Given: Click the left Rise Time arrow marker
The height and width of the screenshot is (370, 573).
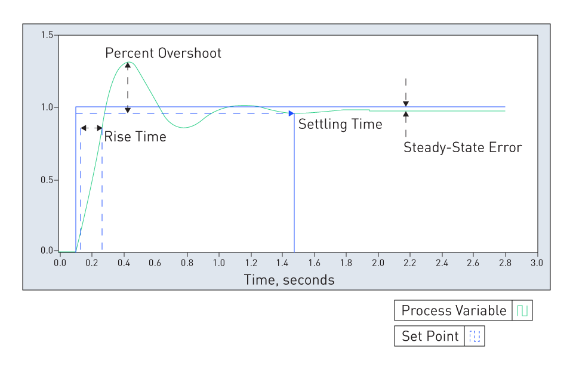Looking at the screenshot, I should coord(84,128).
